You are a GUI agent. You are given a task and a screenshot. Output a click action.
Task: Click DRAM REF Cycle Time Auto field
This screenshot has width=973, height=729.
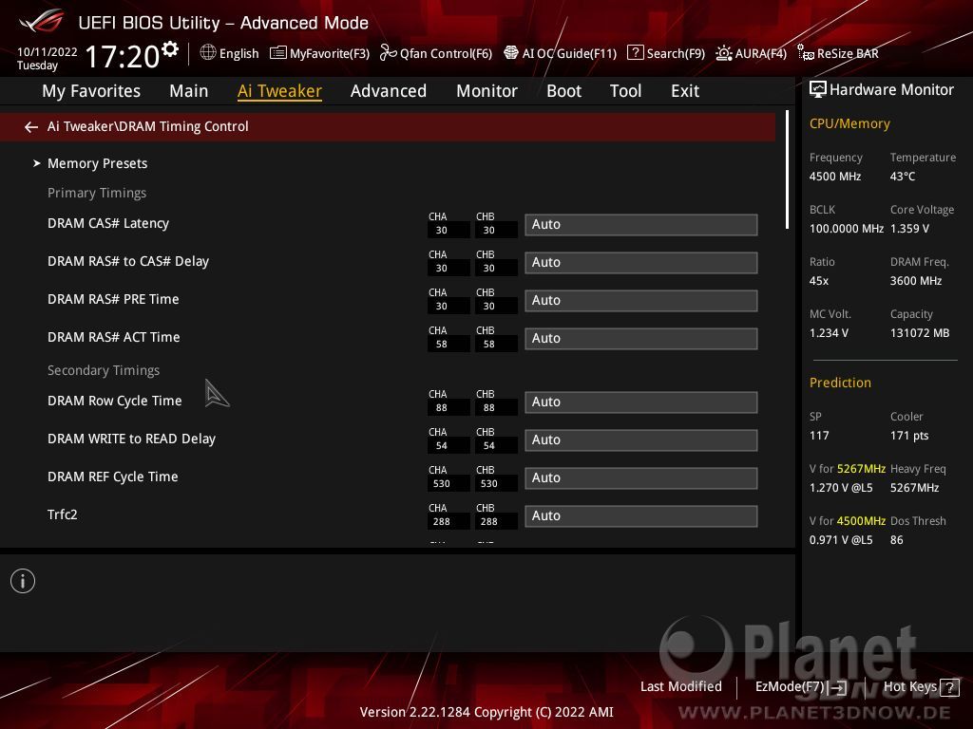point(641,478)
